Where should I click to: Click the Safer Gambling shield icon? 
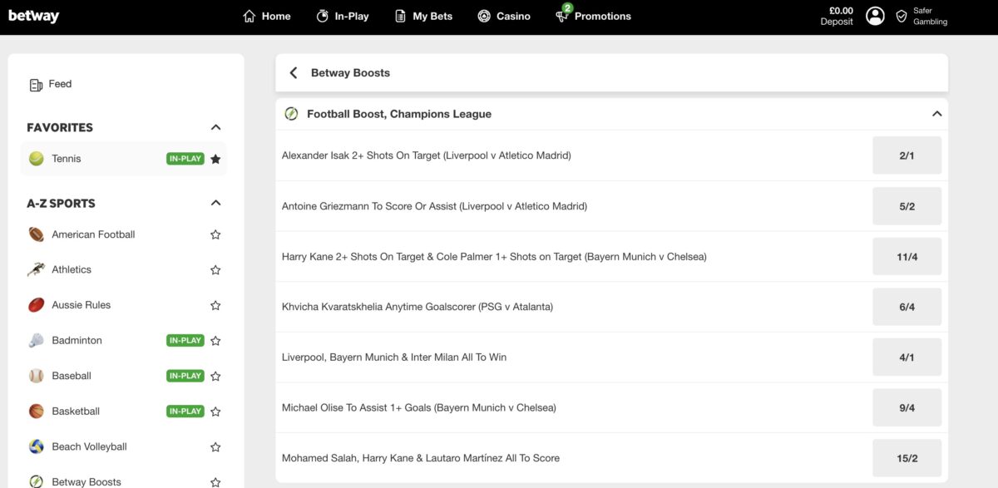tap(902, 16)
